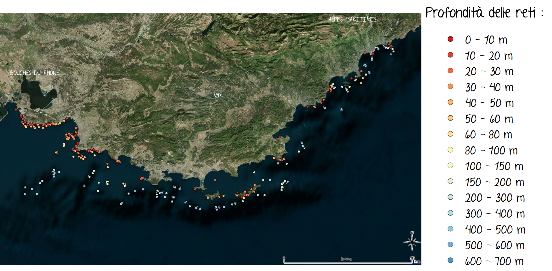The width and height of the screenshot is (552, 271).
Task: Click the Bing logo watermark
Action: pos(346,259)
